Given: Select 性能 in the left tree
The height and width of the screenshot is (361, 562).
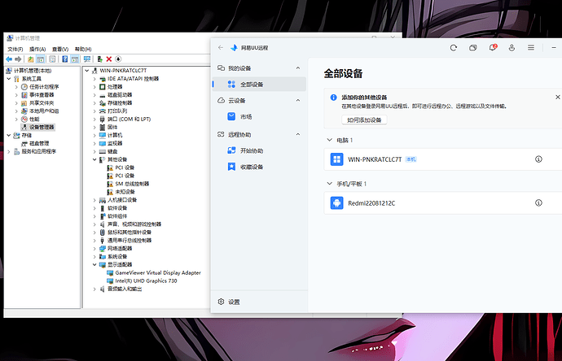Looking at the screenshot, I should (x=30, y=120).
